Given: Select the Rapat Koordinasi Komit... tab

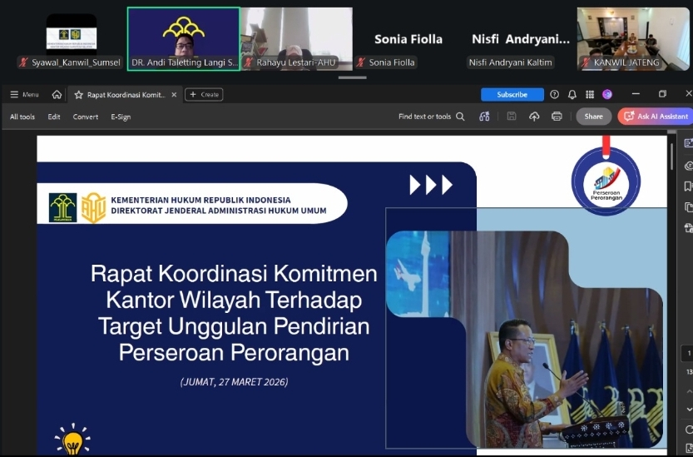Looking at the screenshot, I should click(x=126, y=95).
